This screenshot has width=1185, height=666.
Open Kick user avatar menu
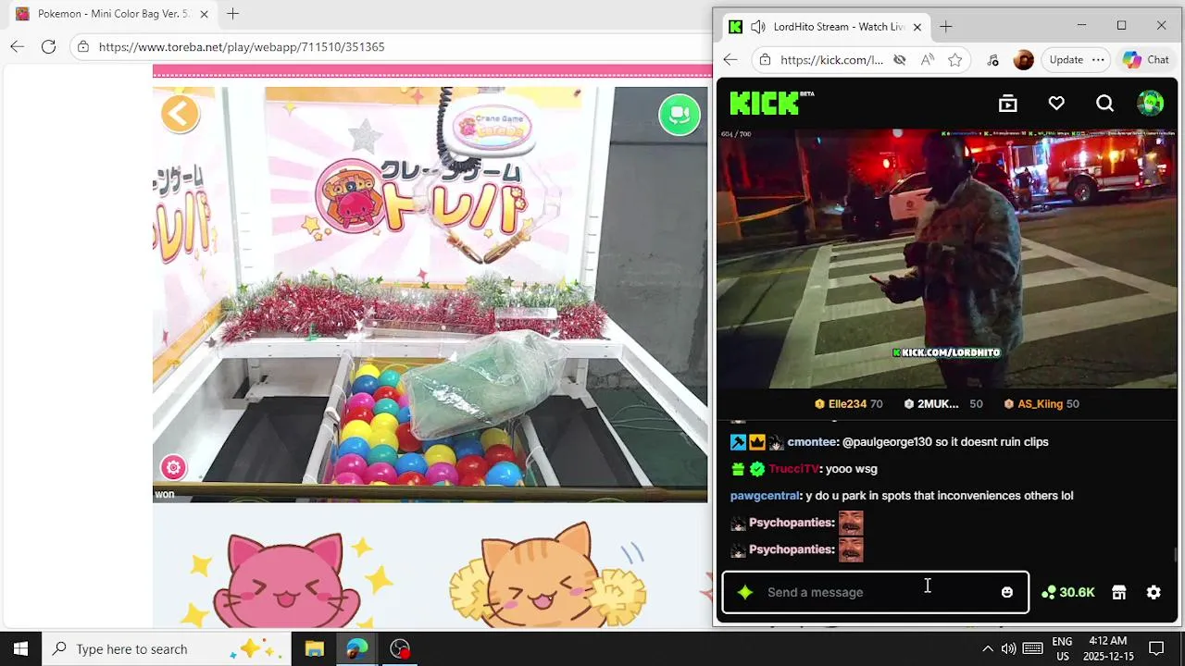point(1150,104)
